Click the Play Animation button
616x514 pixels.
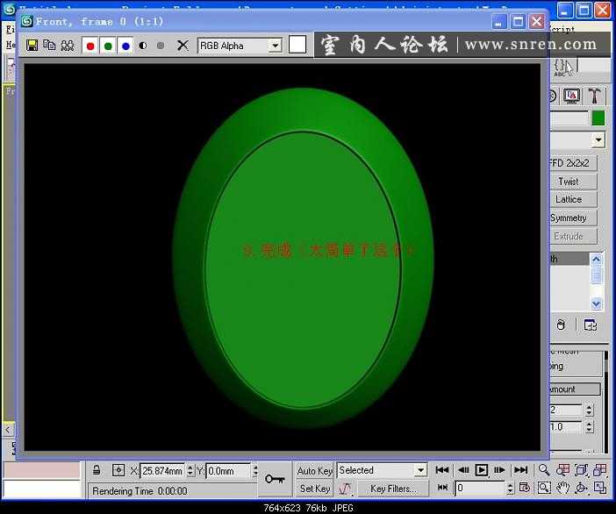point(482,471)
